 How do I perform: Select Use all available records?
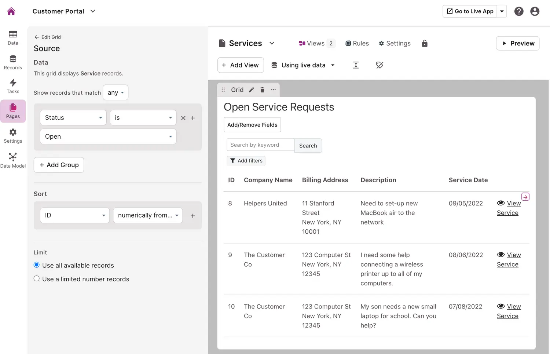pos(37,265)
